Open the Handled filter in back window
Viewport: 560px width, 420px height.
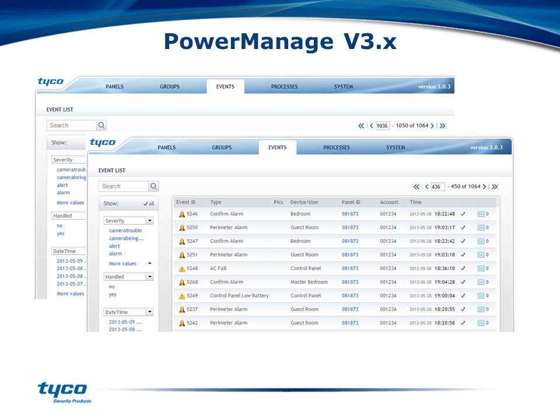click(69, 216)
